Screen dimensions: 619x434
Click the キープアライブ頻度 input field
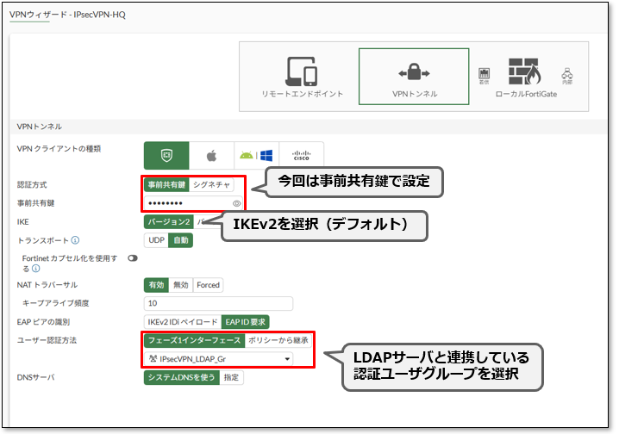pos(218,303)
